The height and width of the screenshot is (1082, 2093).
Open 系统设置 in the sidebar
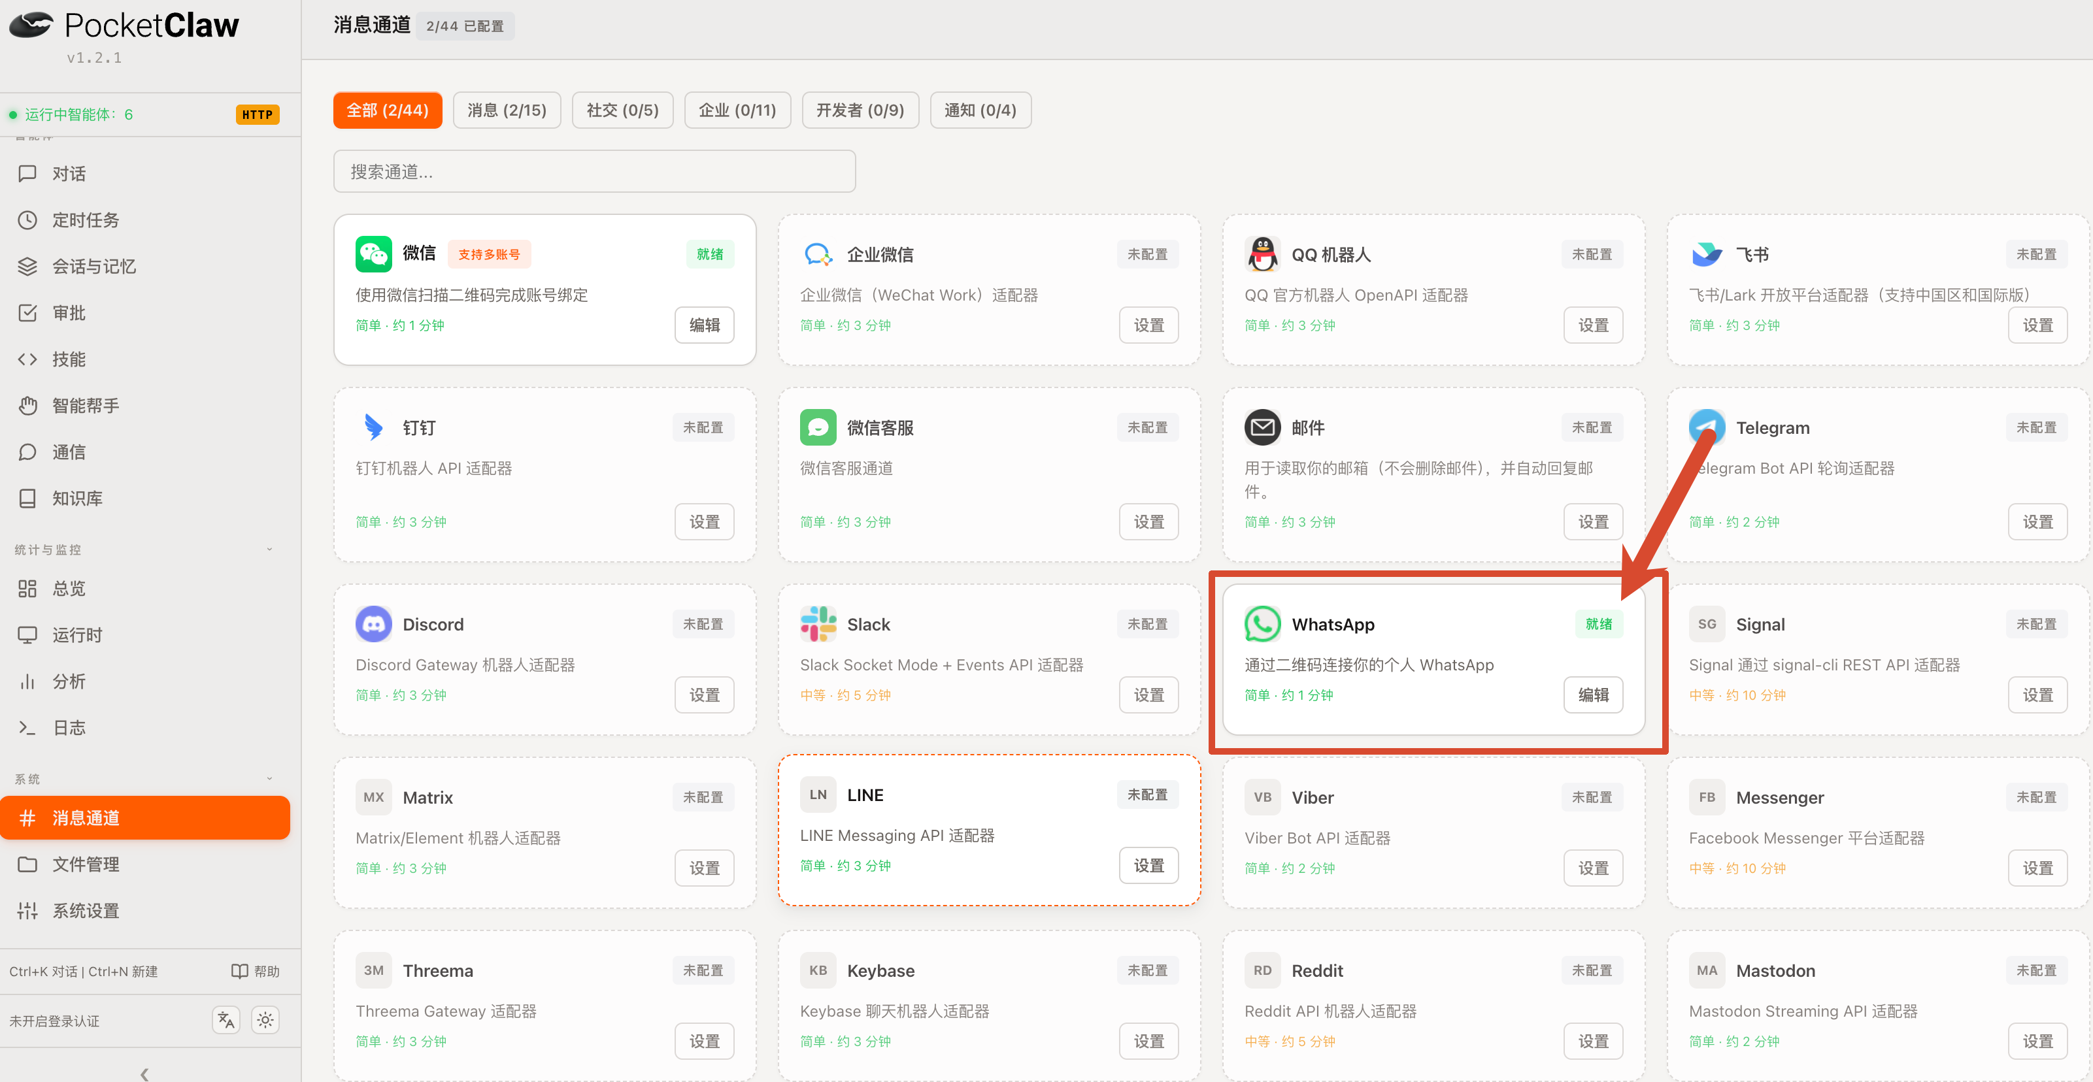pos(145,911)
